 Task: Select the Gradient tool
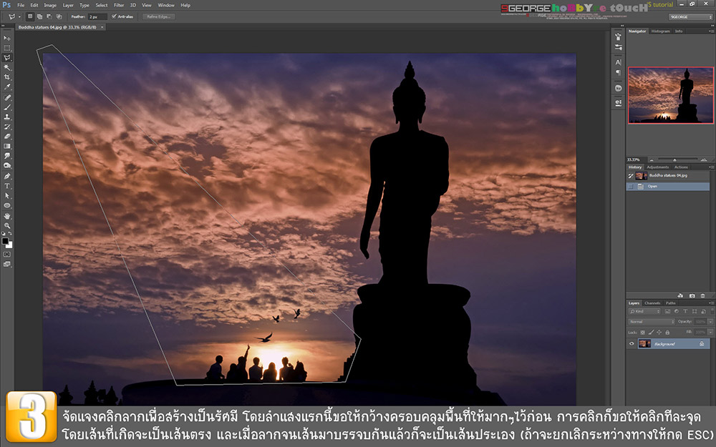pos(7,147)
